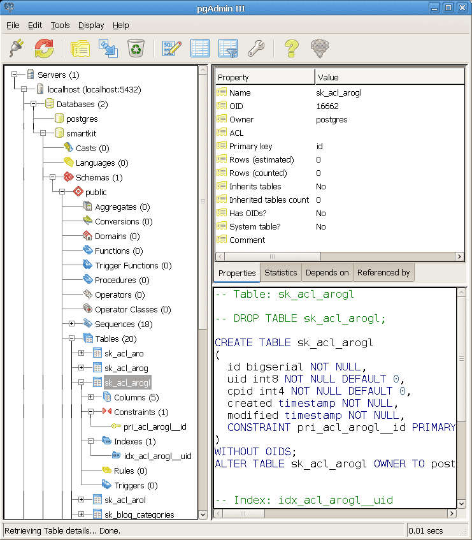Switch to the Referenced by tab
The image size is (472, 540).
tap(383, 272)
